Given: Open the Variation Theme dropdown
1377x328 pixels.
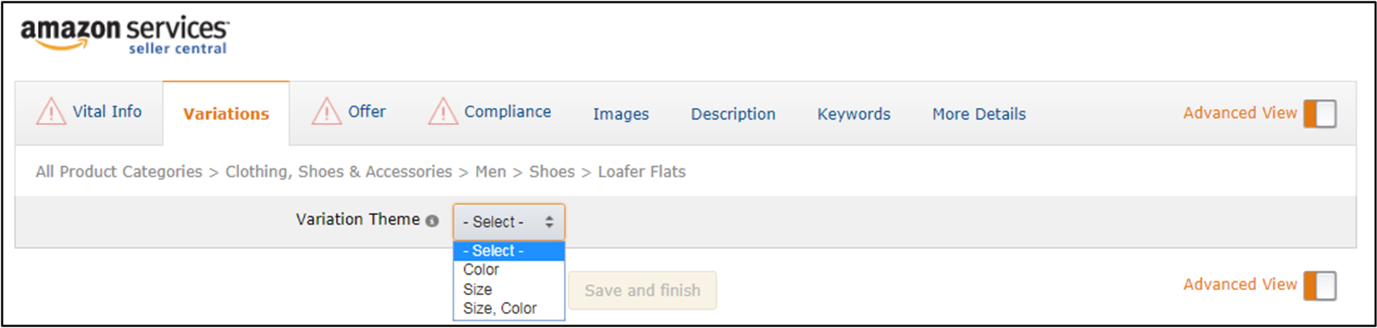Looking at the screenshot, I should (x=508, y=222).
